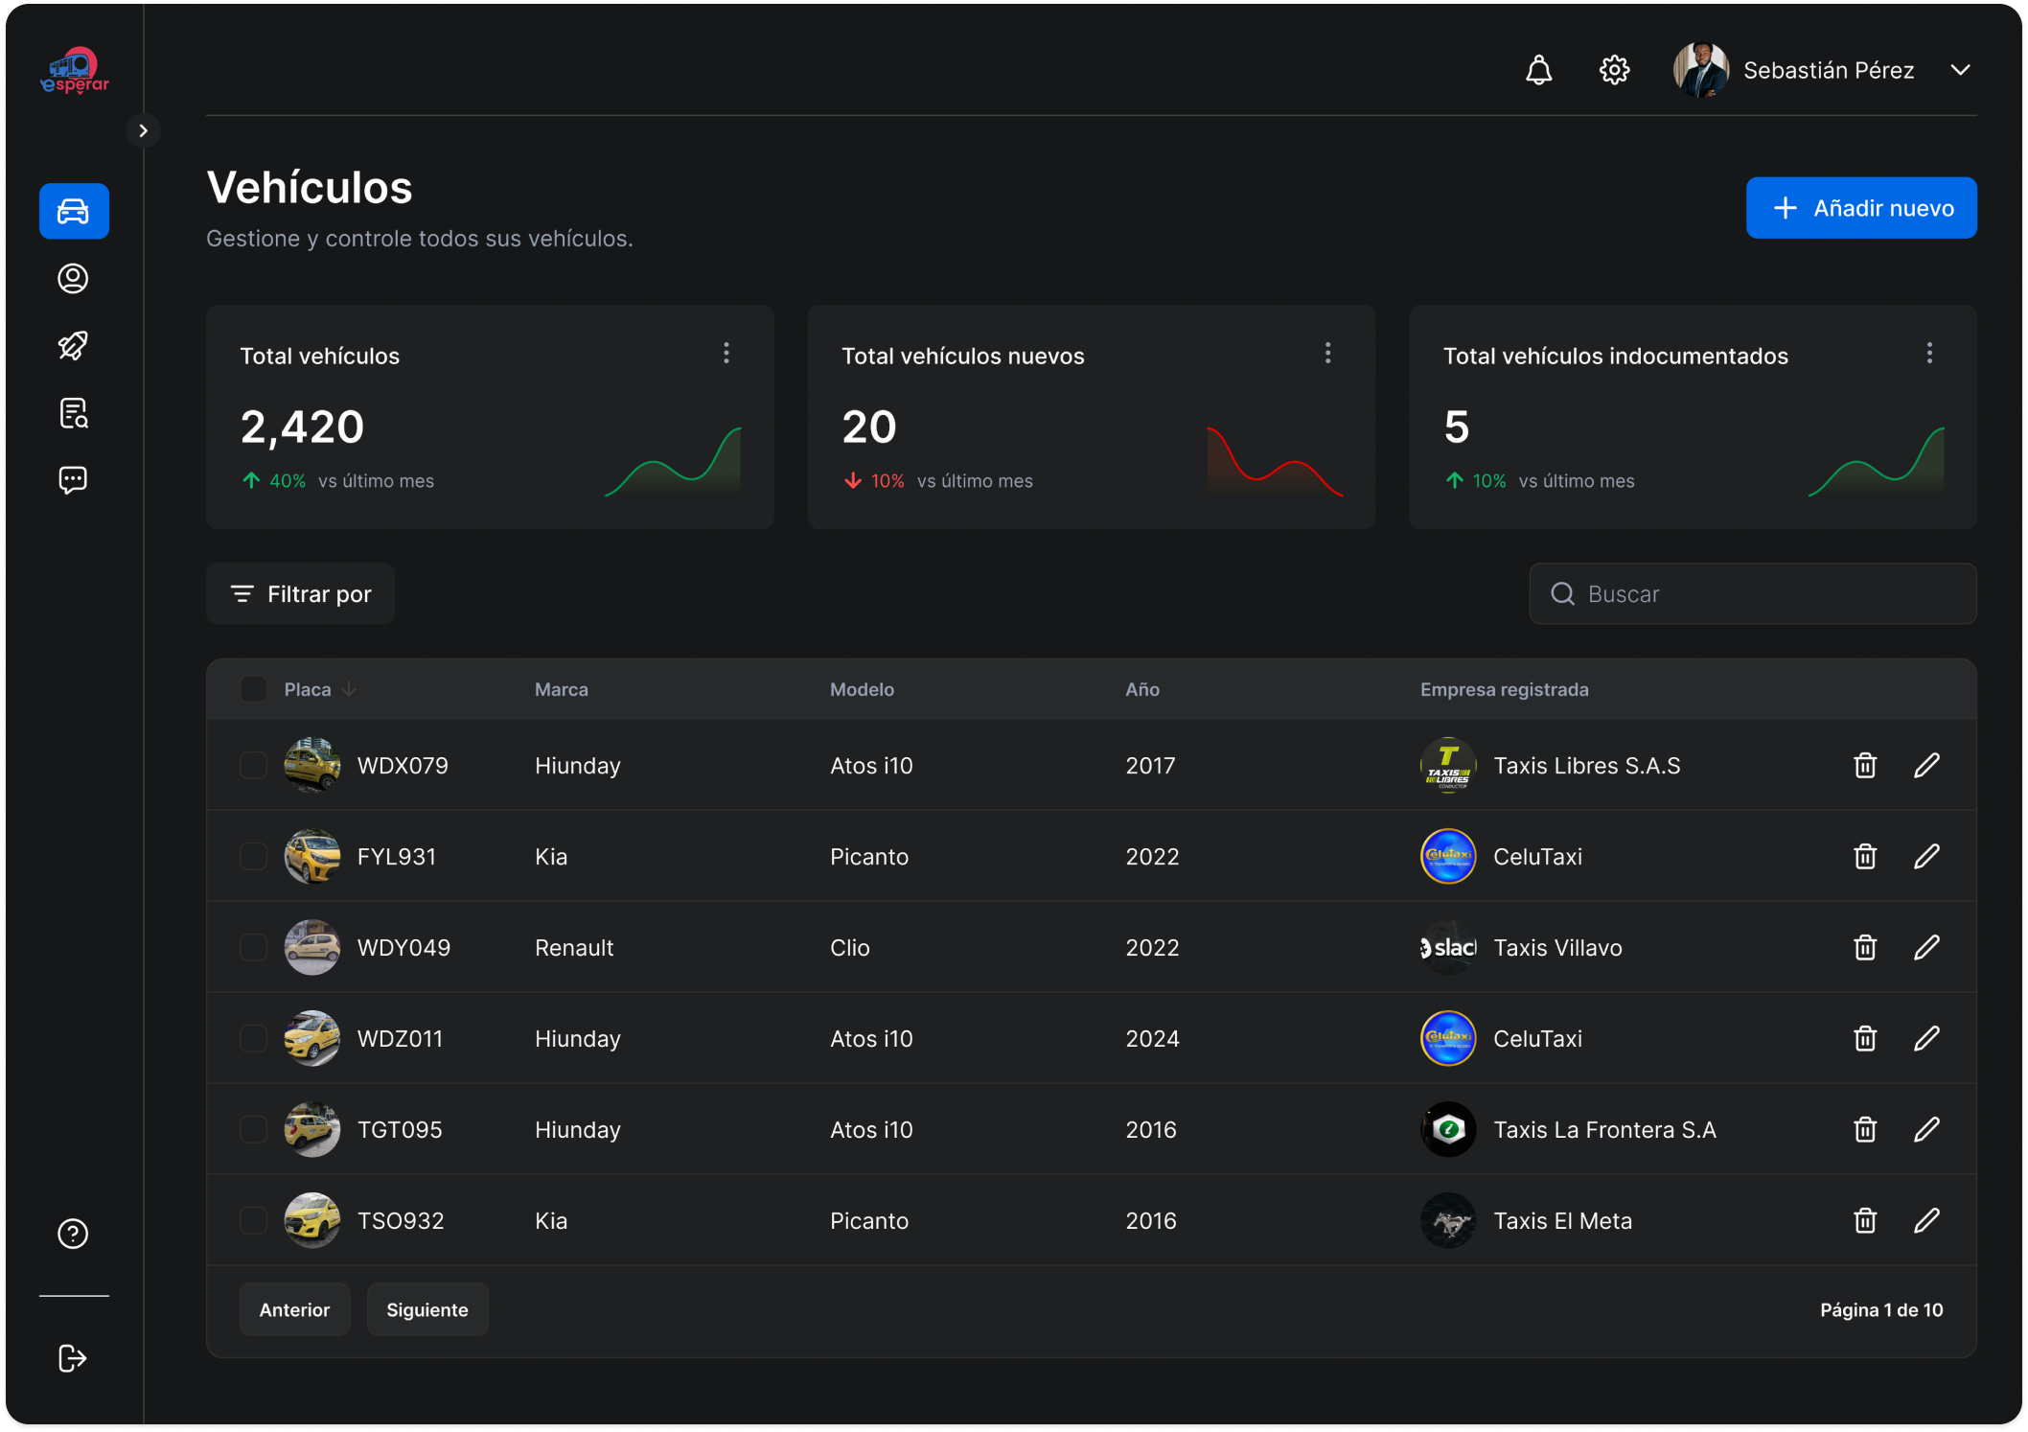
Task: Click the Año column header
Action: click(1142, 689)
